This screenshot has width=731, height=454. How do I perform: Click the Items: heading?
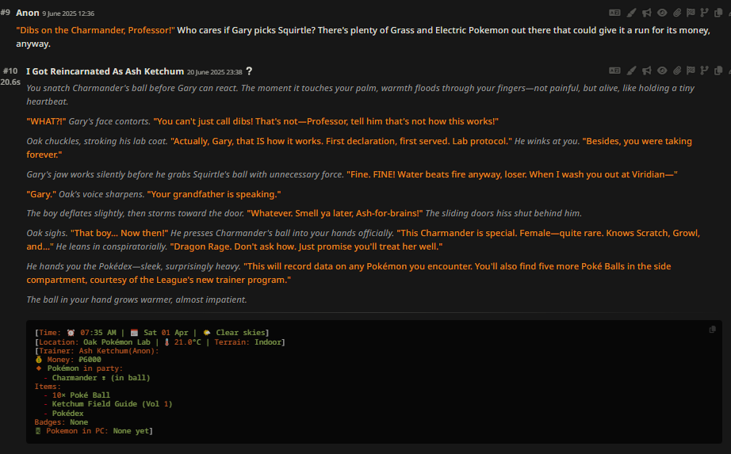click(48, 387)
